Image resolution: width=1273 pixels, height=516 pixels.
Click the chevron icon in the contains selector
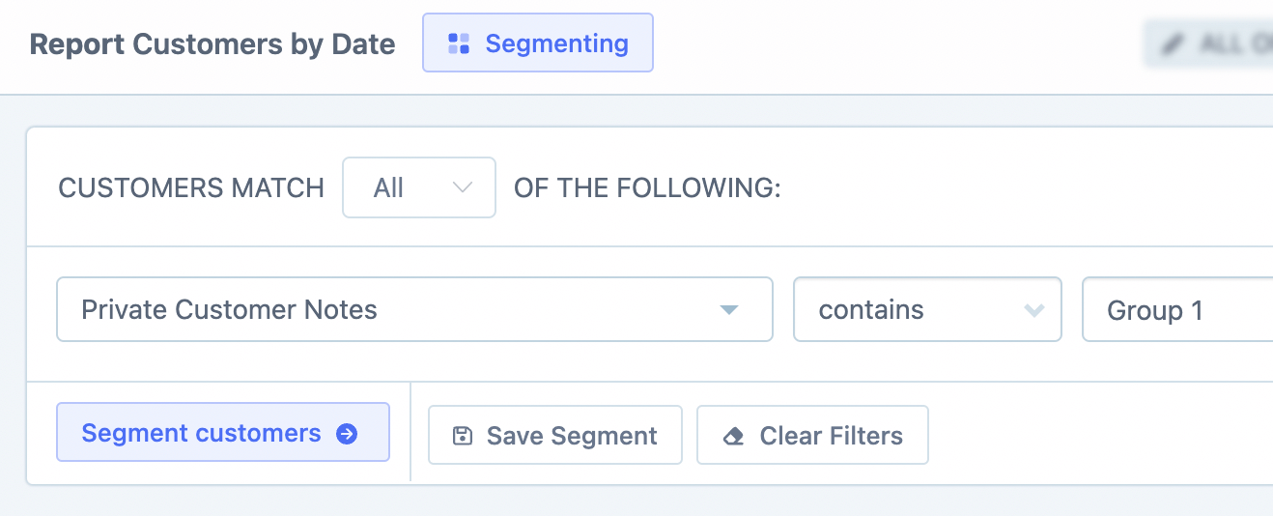(x=1034, y=310)
